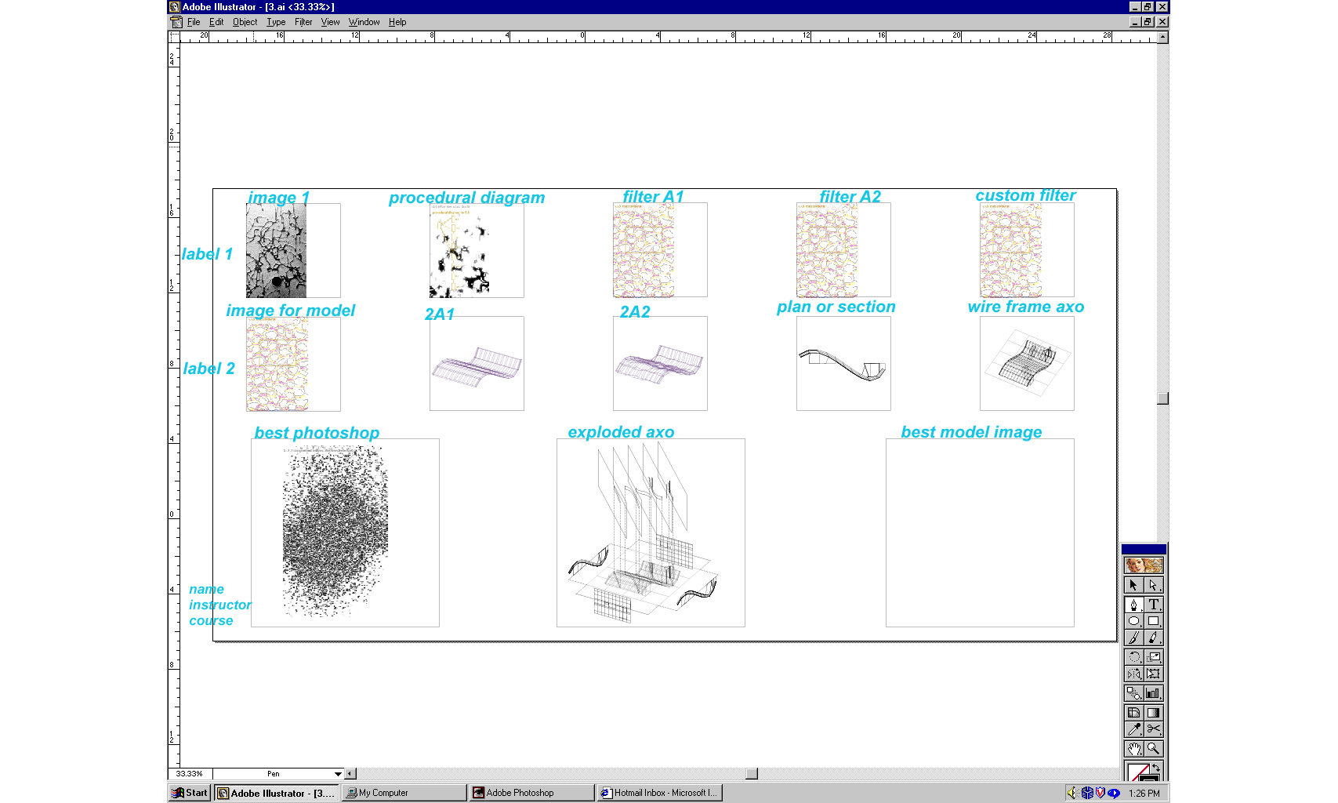Select the black arrow Selection tool
Image resolution: width=1338 pixels, height=803 pixels.
click(1133, 585)
